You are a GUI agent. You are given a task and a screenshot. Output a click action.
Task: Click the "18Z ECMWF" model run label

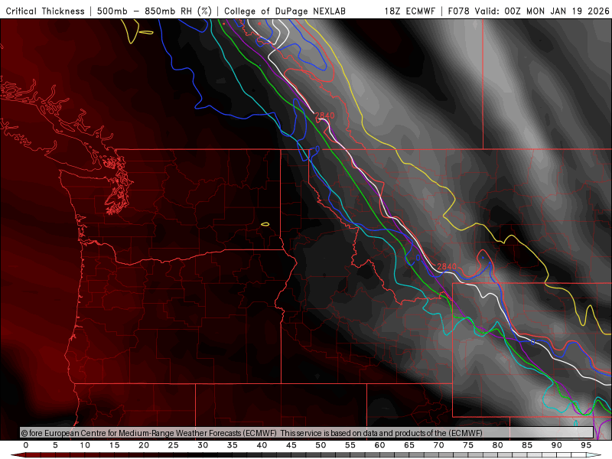(x=409, y=11)
